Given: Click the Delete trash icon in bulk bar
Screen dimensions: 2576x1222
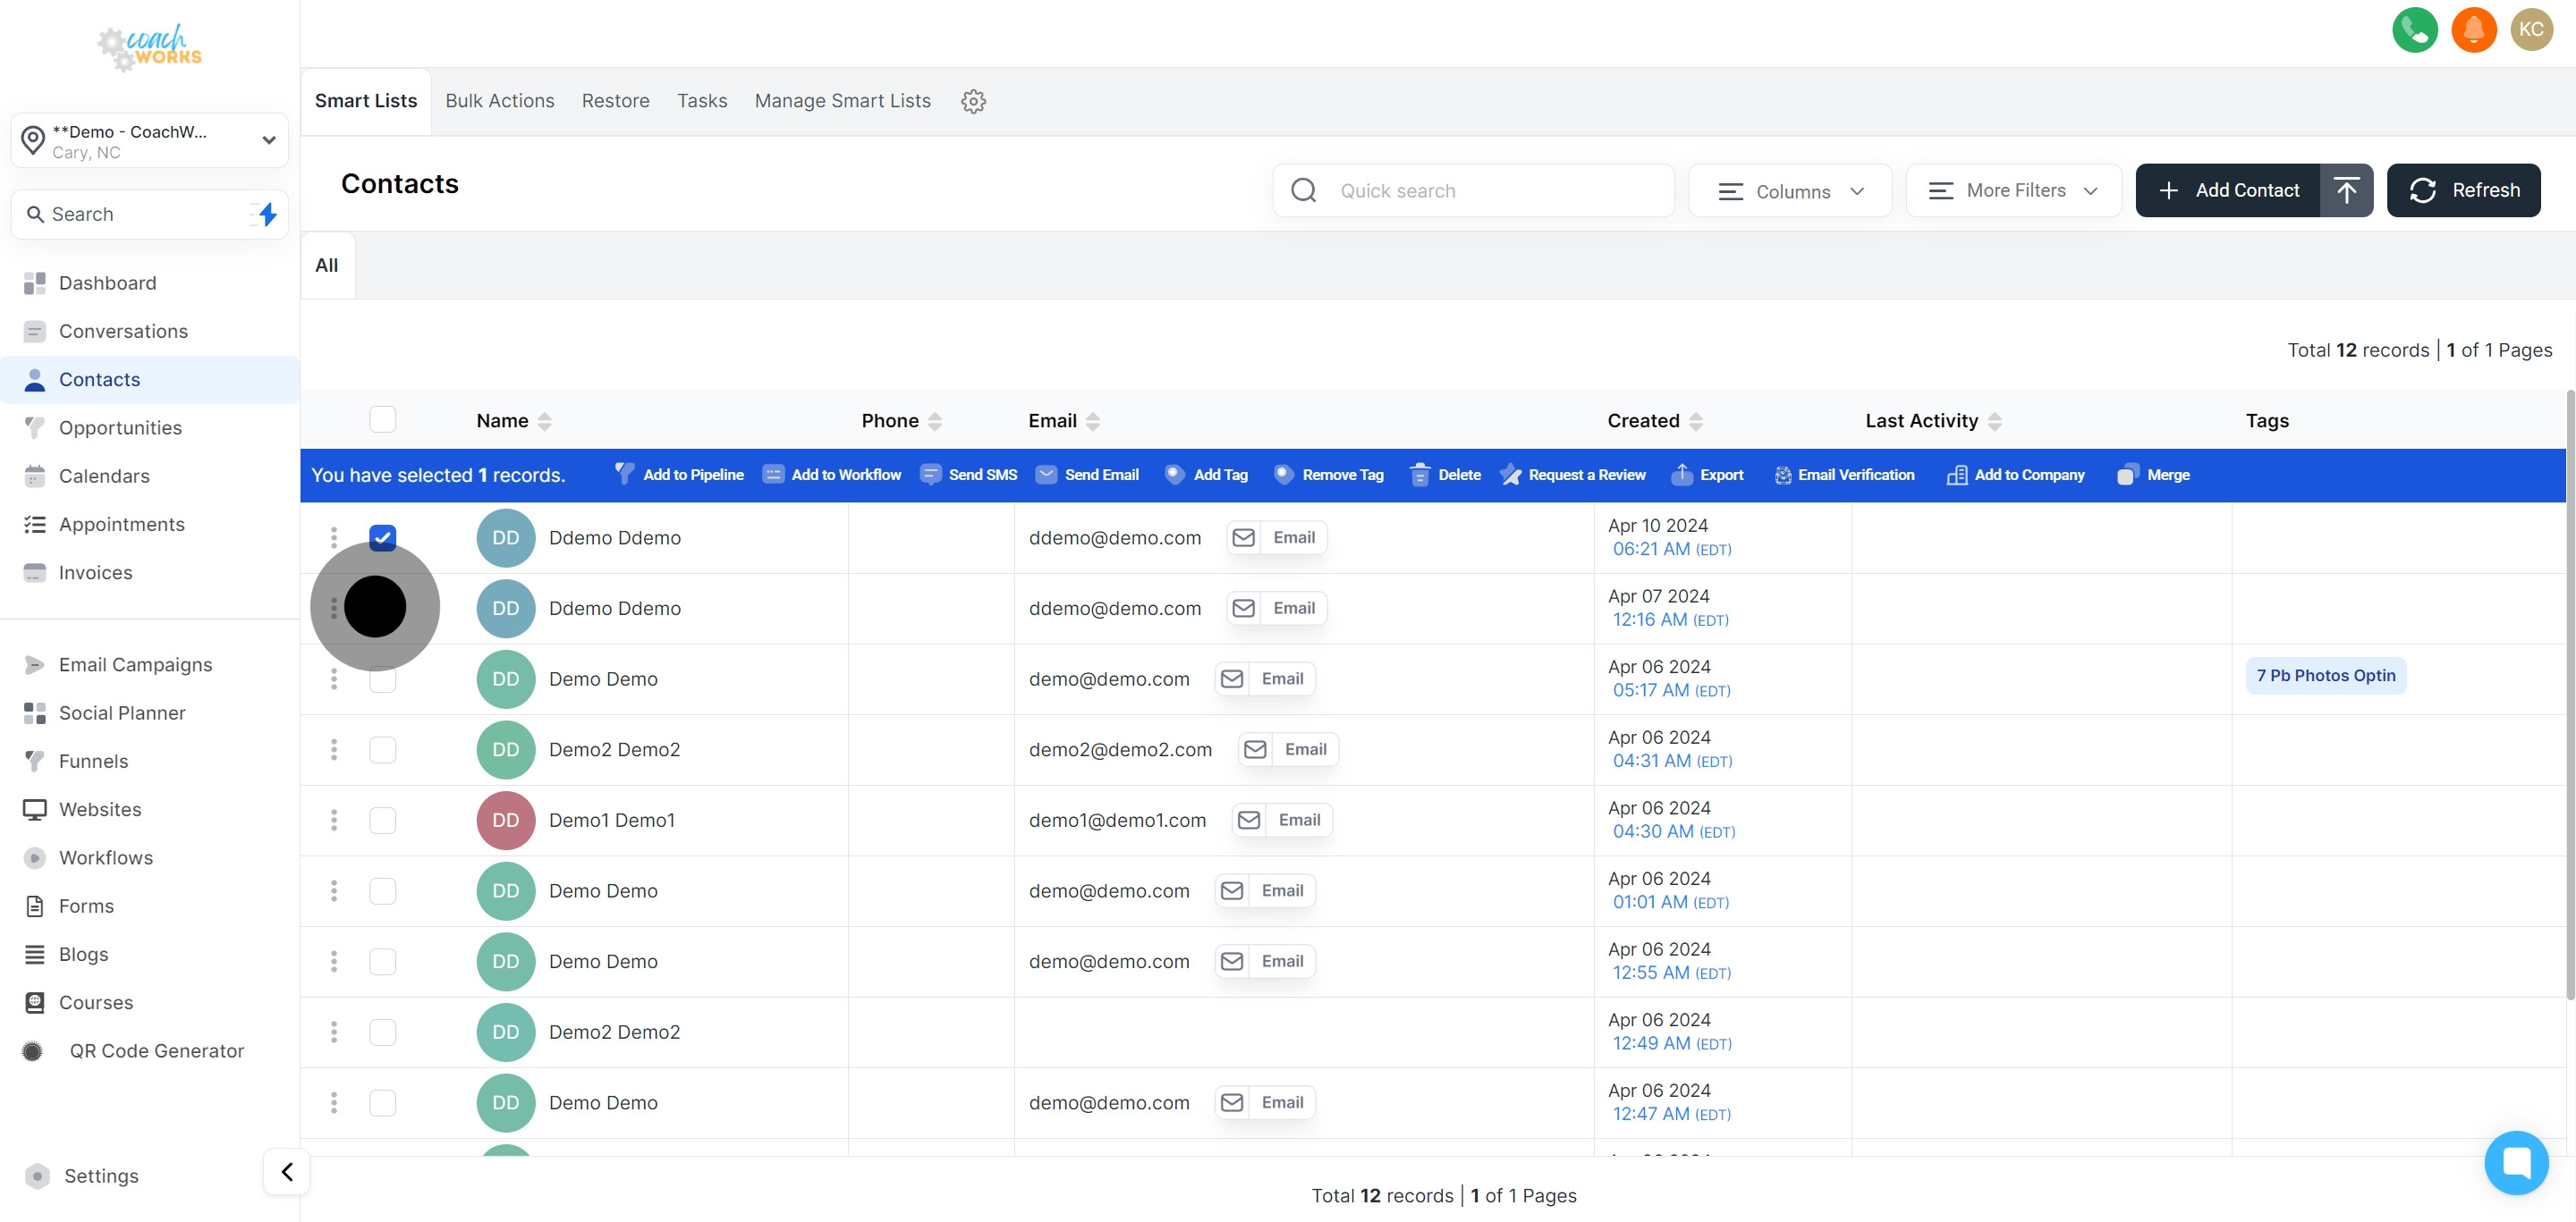Looking at the screenshot, I should 1419,475.
